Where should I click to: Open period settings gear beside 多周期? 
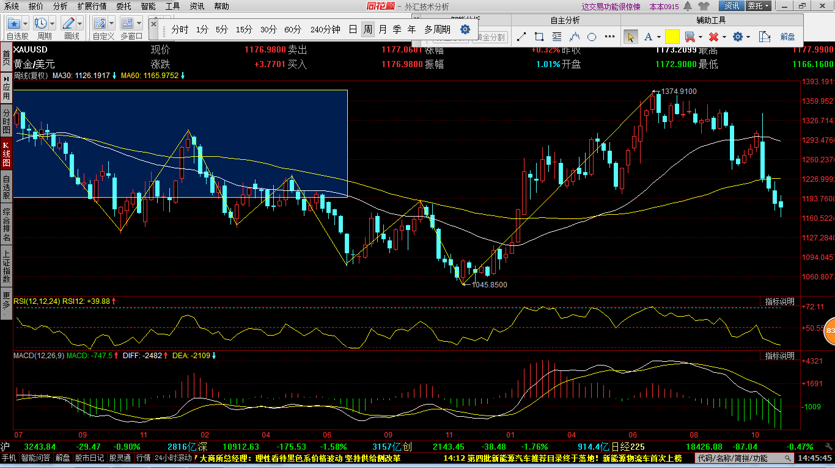tap(465, 29)
